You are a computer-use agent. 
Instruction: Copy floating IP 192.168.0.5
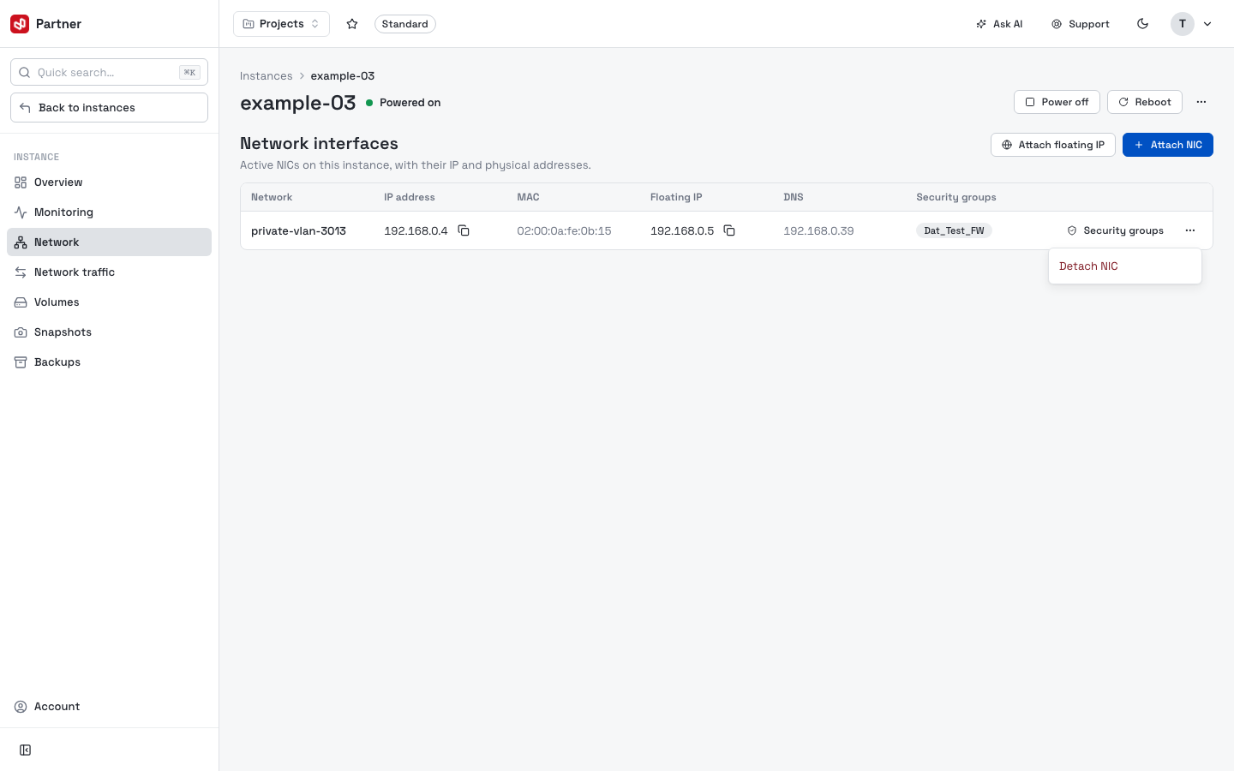(x=729, y=230)
